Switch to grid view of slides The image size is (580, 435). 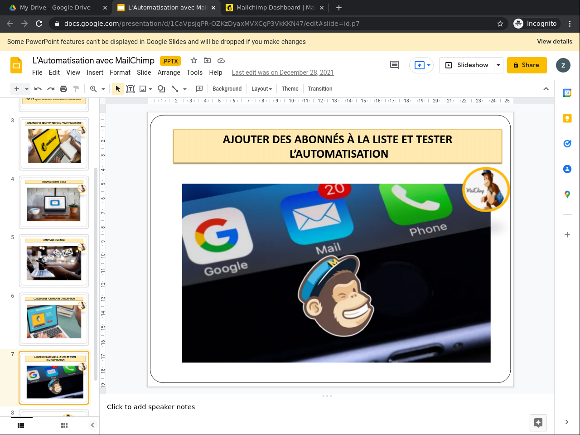coord(64,425)
